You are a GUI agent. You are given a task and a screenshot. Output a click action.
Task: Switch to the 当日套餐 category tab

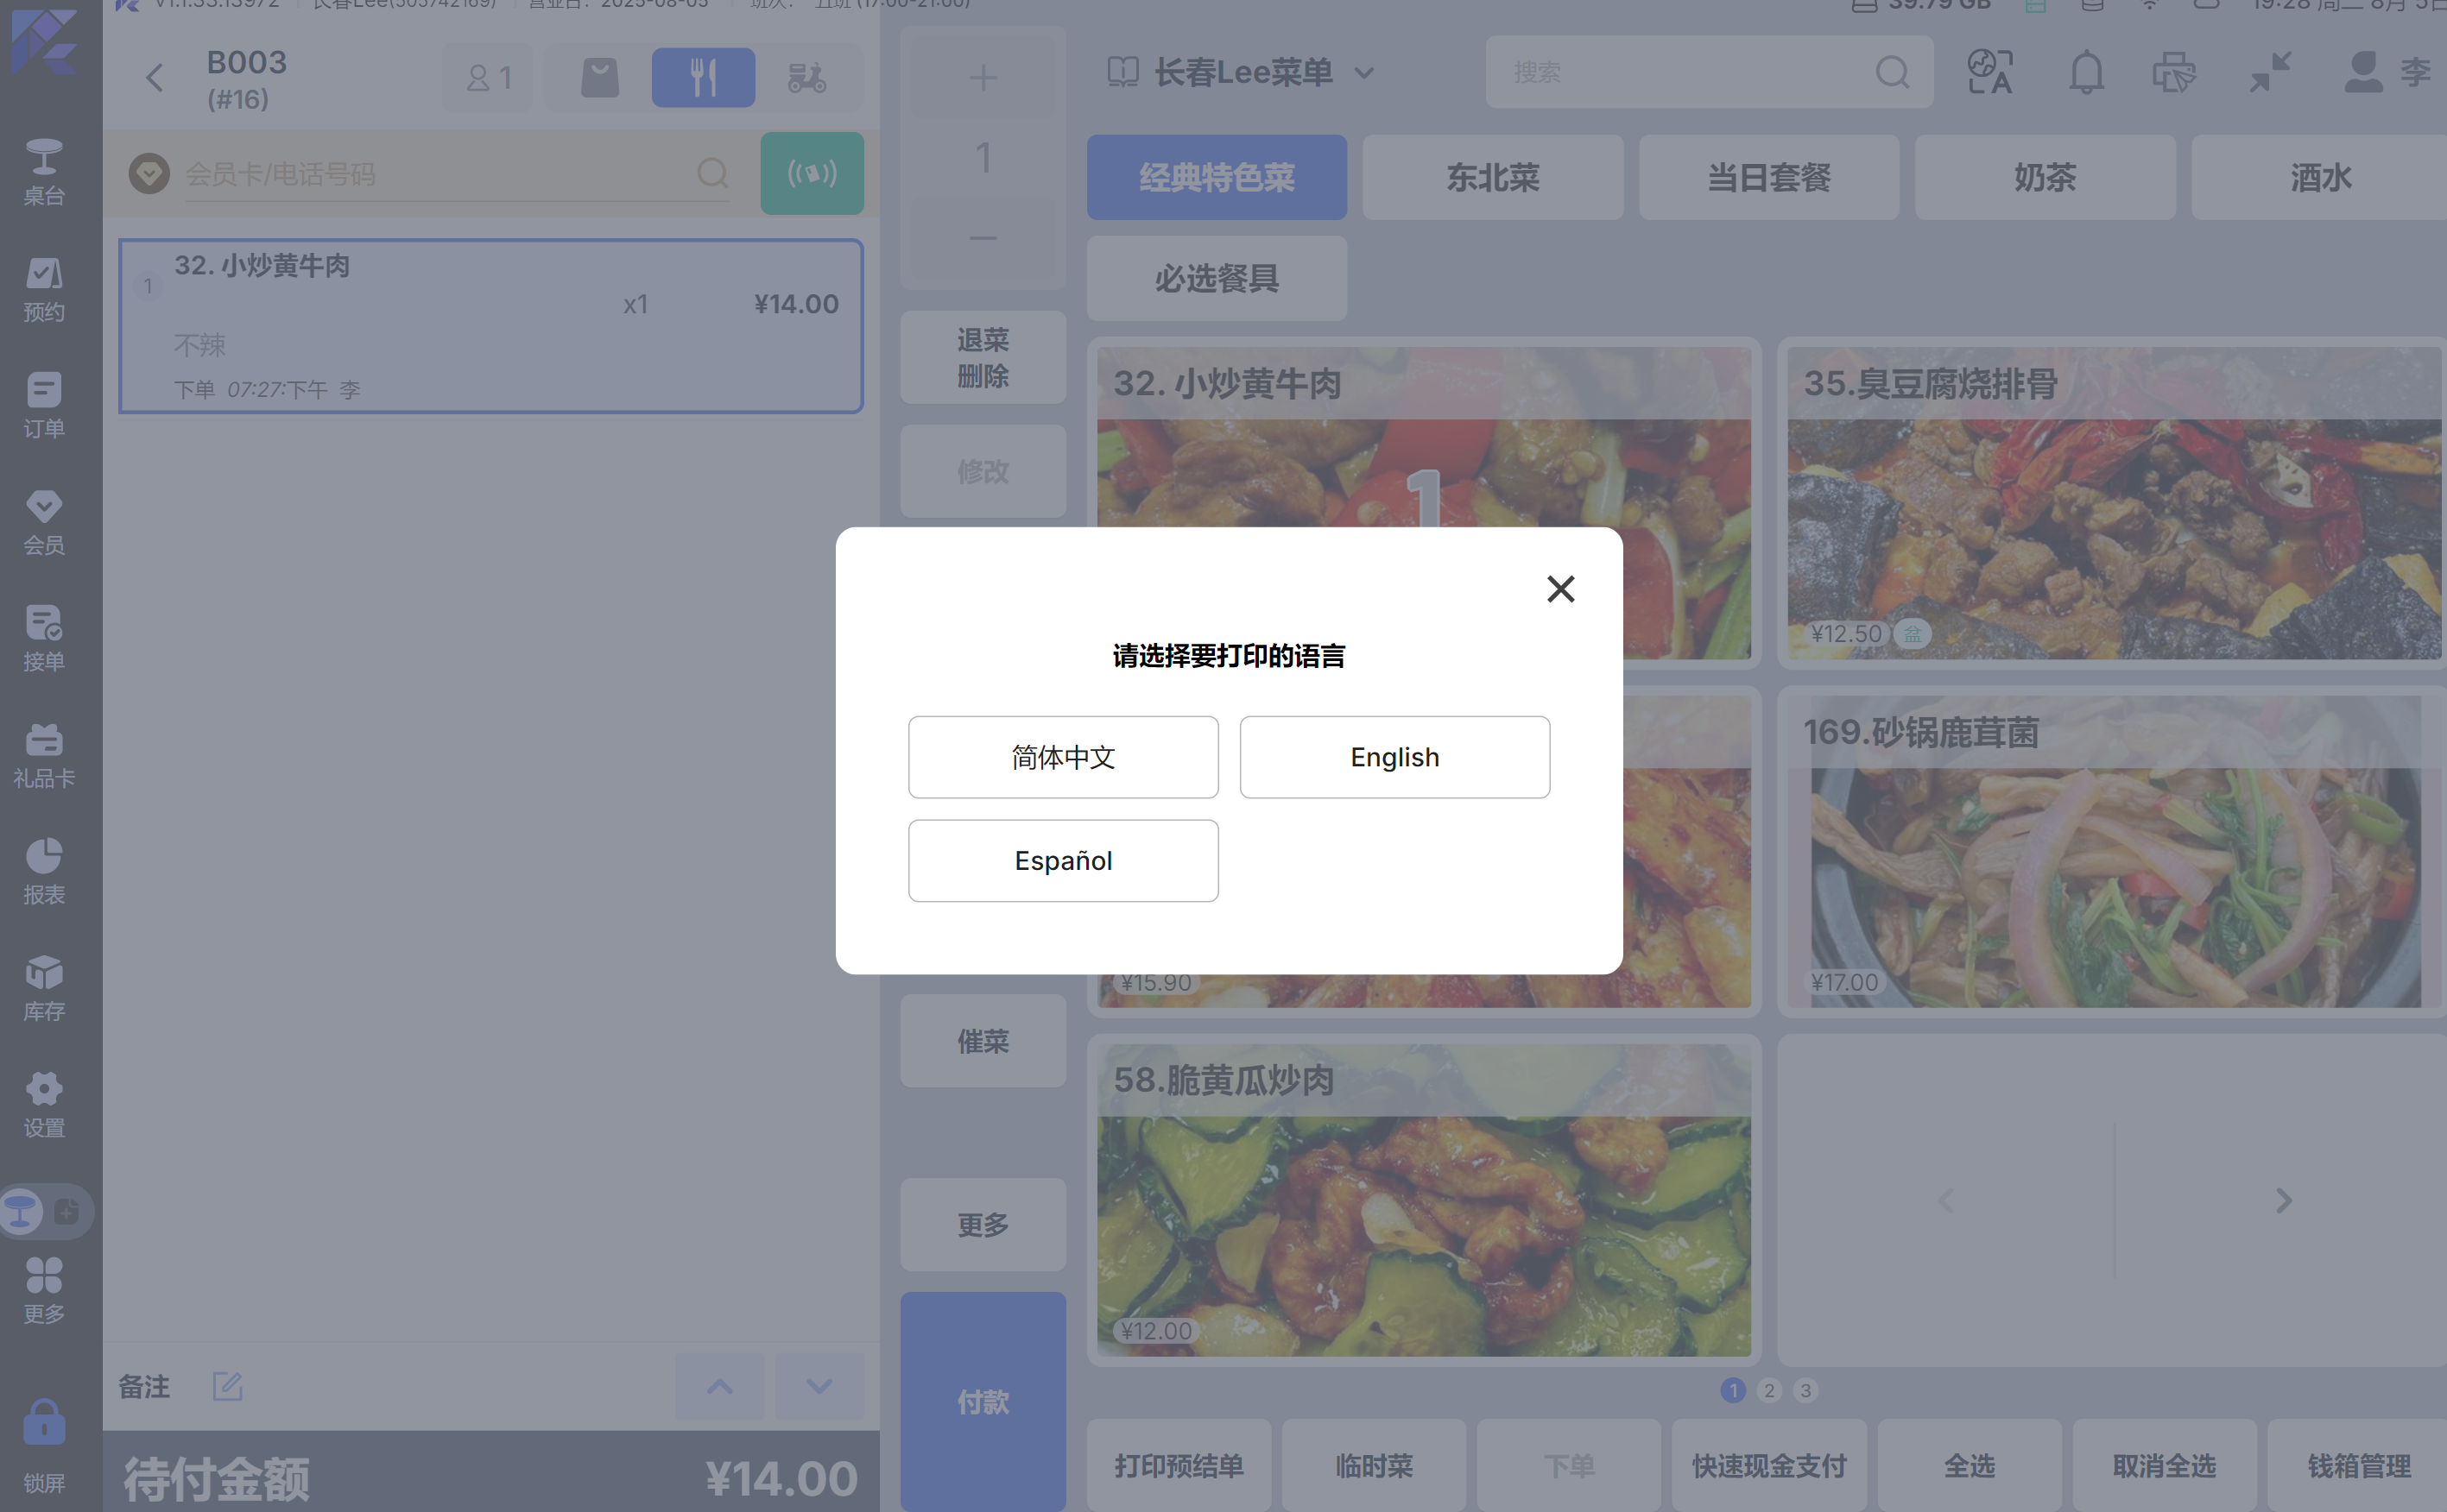click(1768, 177)
